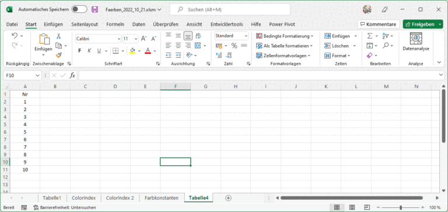The height and width of the screenshot is (212, 448).
Task: Click the Merge and Center cells icon
Action: tap(198, 46)
